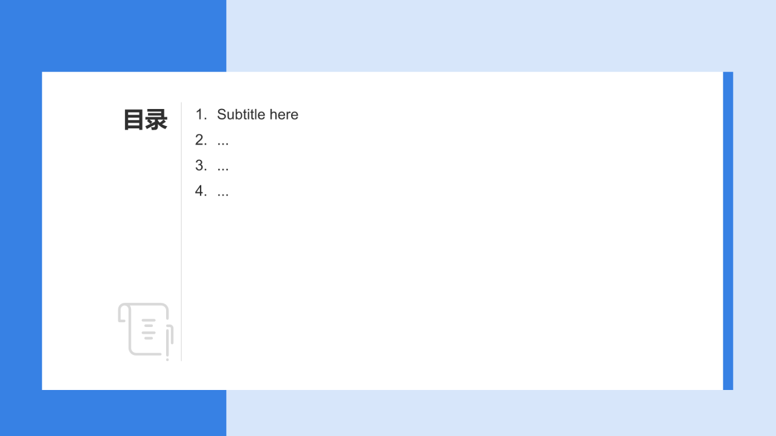Viewport: 776px width, 436px height.
Task: Click the light blue strip right of accent bar
Action: pos(755,231)
